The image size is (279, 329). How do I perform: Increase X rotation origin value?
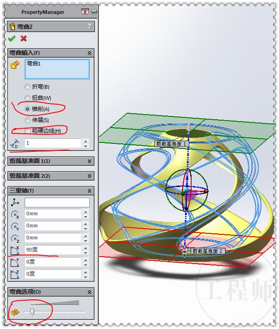86,212
